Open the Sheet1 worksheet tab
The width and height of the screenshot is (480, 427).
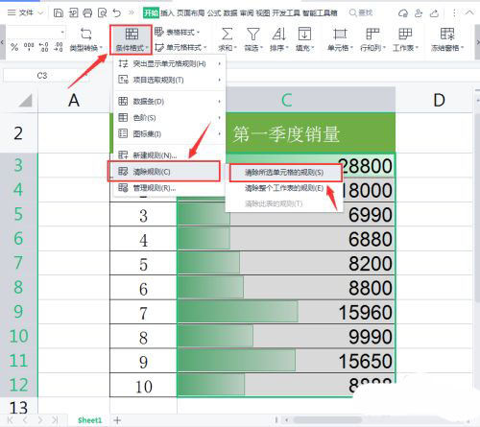pyautogui.click(x=89, y=420)
